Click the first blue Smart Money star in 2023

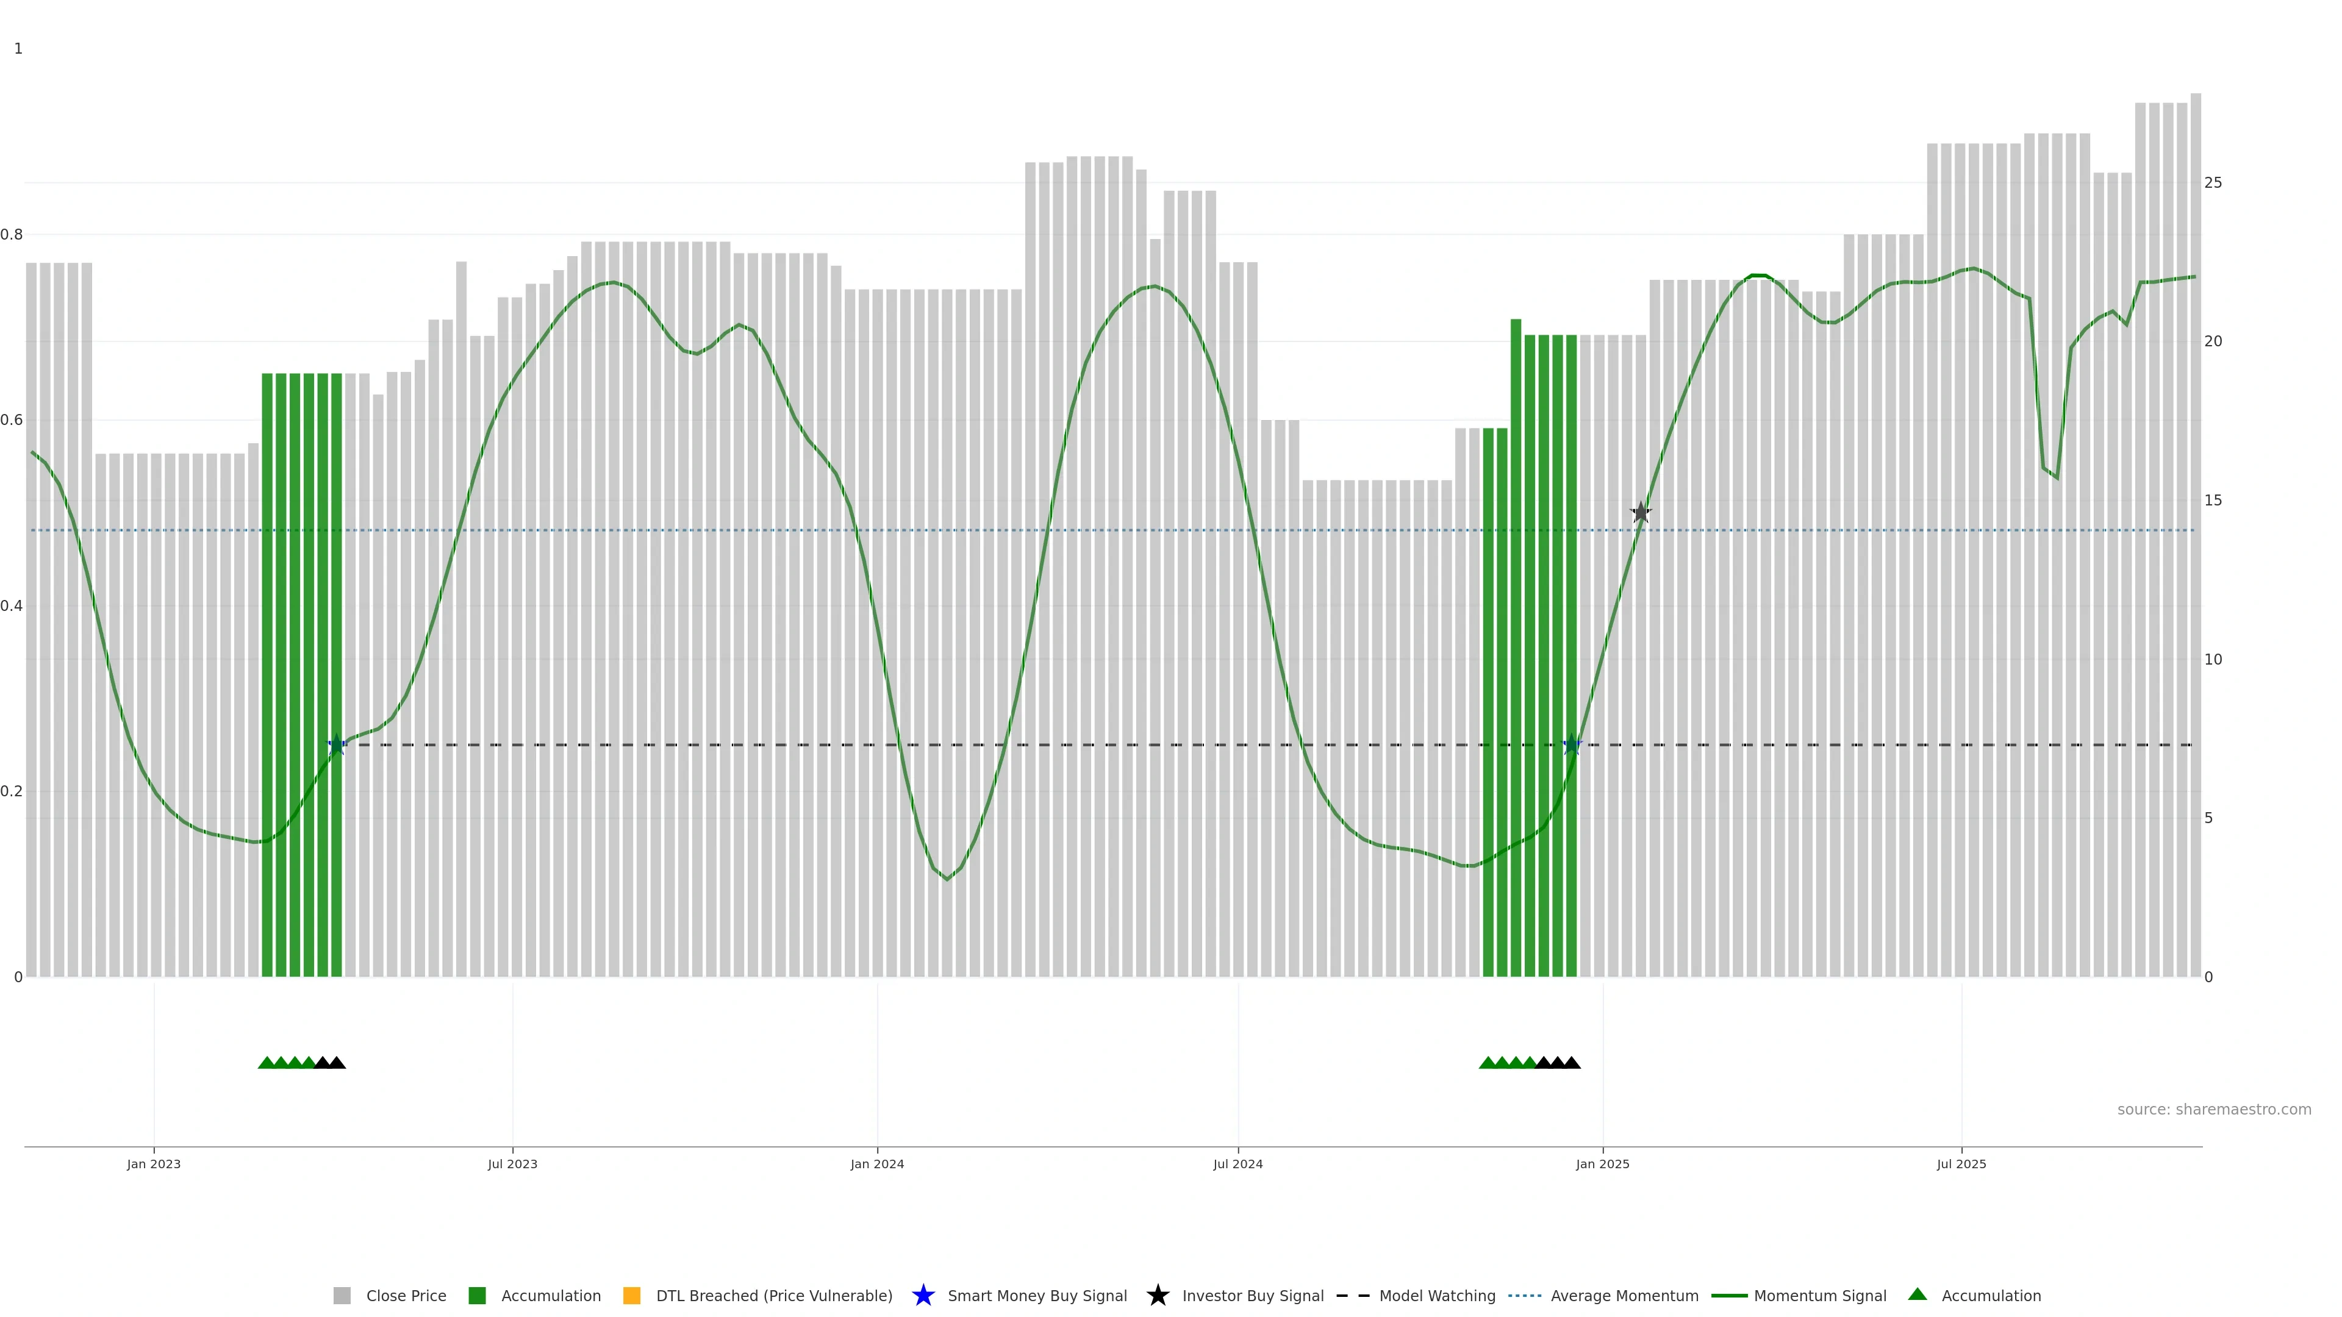click(x=337, y=744)
